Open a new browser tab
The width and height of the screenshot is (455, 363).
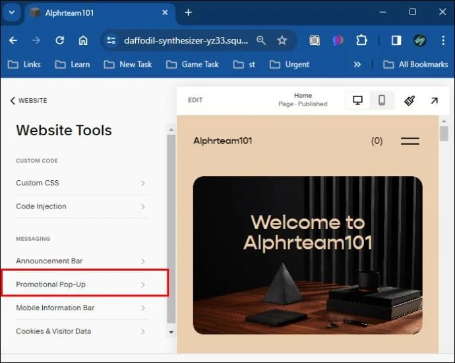tap(189, 13)
